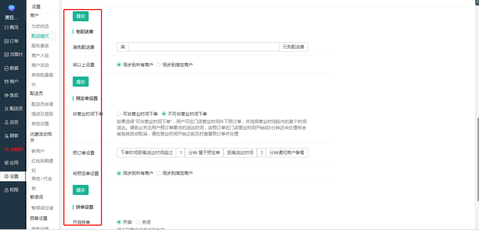Open 订单 orders in left sidebar

point(12,41)
